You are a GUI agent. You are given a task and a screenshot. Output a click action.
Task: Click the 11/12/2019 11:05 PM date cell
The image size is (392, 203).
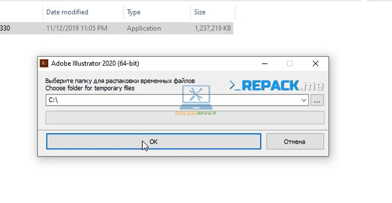tap(77, 28)
